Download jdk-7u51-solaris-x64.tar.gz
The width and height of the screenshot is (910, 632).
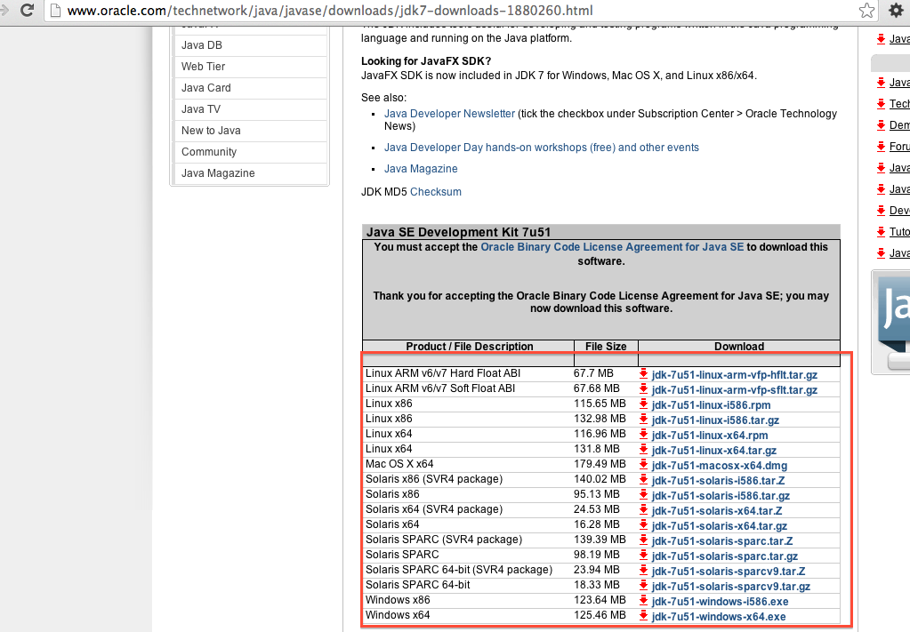click(720, 526)
